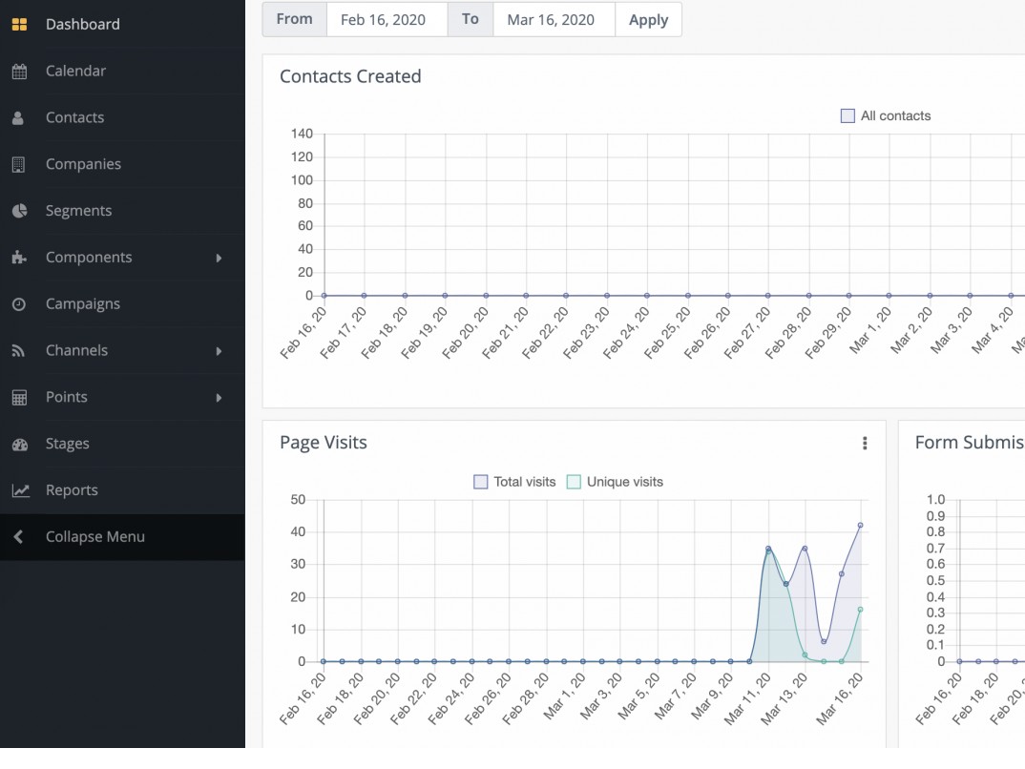Viewport: 1025px width, 769px height.
Task: Click the Apply button
Action: (649, 19)
